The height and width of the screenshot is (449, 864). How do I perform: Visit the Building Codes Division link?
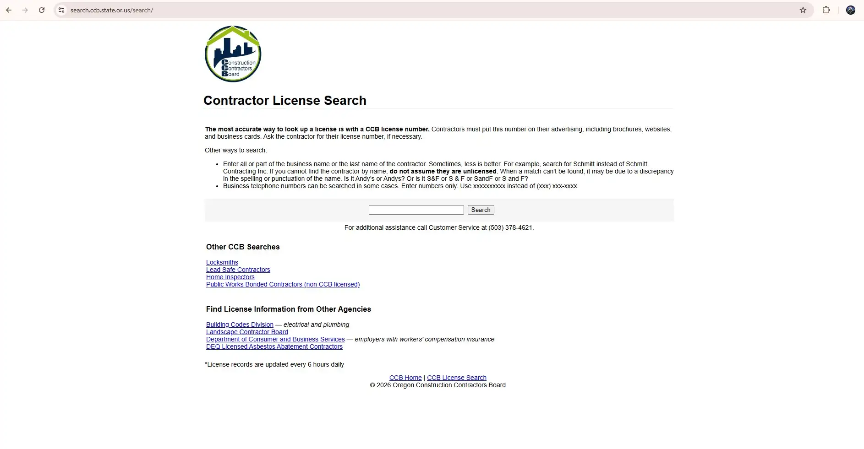coord(240,325)
